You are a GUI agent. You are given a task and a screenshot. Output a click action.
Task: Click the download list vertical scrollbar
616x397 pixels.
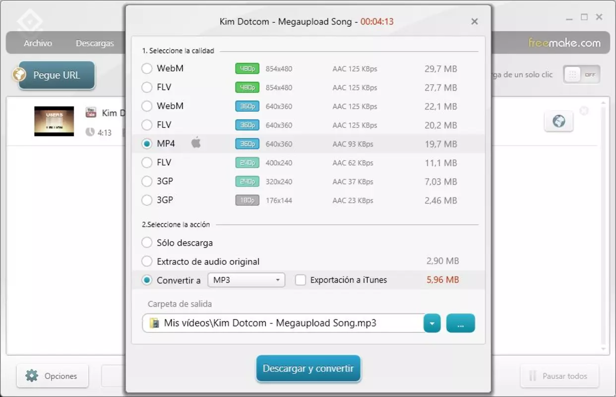(x=603, y=226)
